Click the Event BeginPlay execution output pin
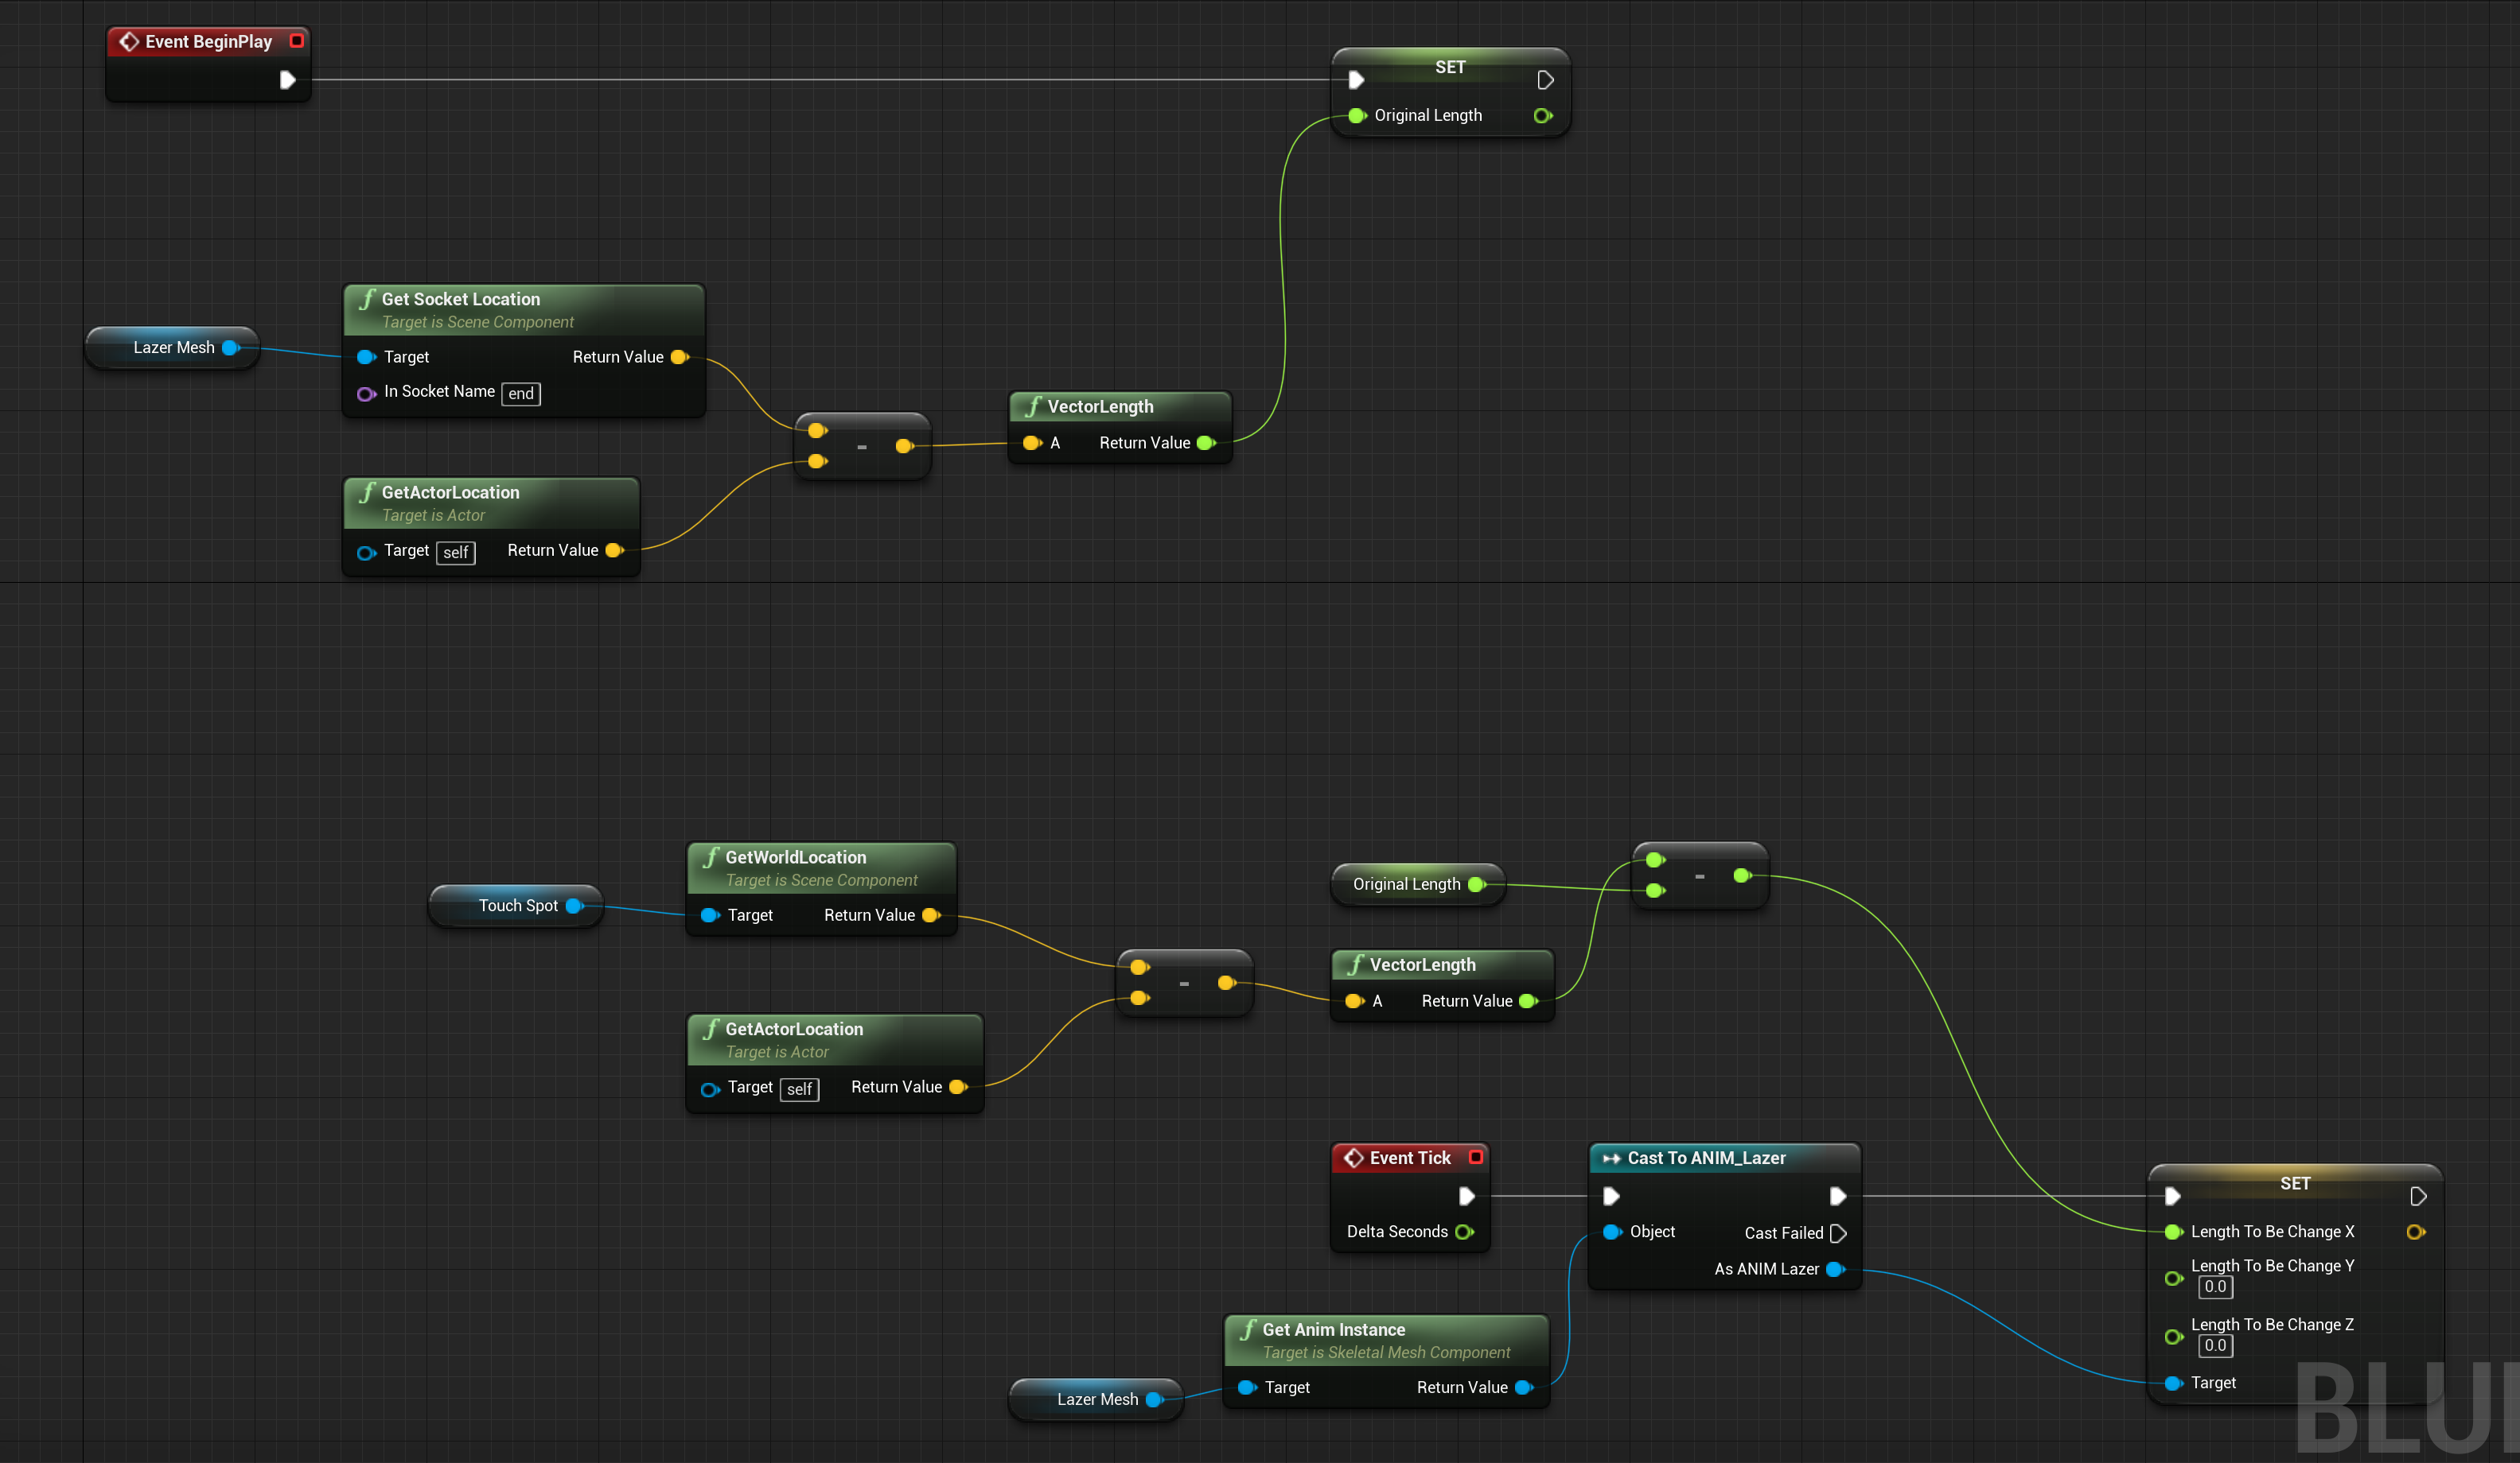The width and height of the screenshot is (2520, 1463). 288,80
